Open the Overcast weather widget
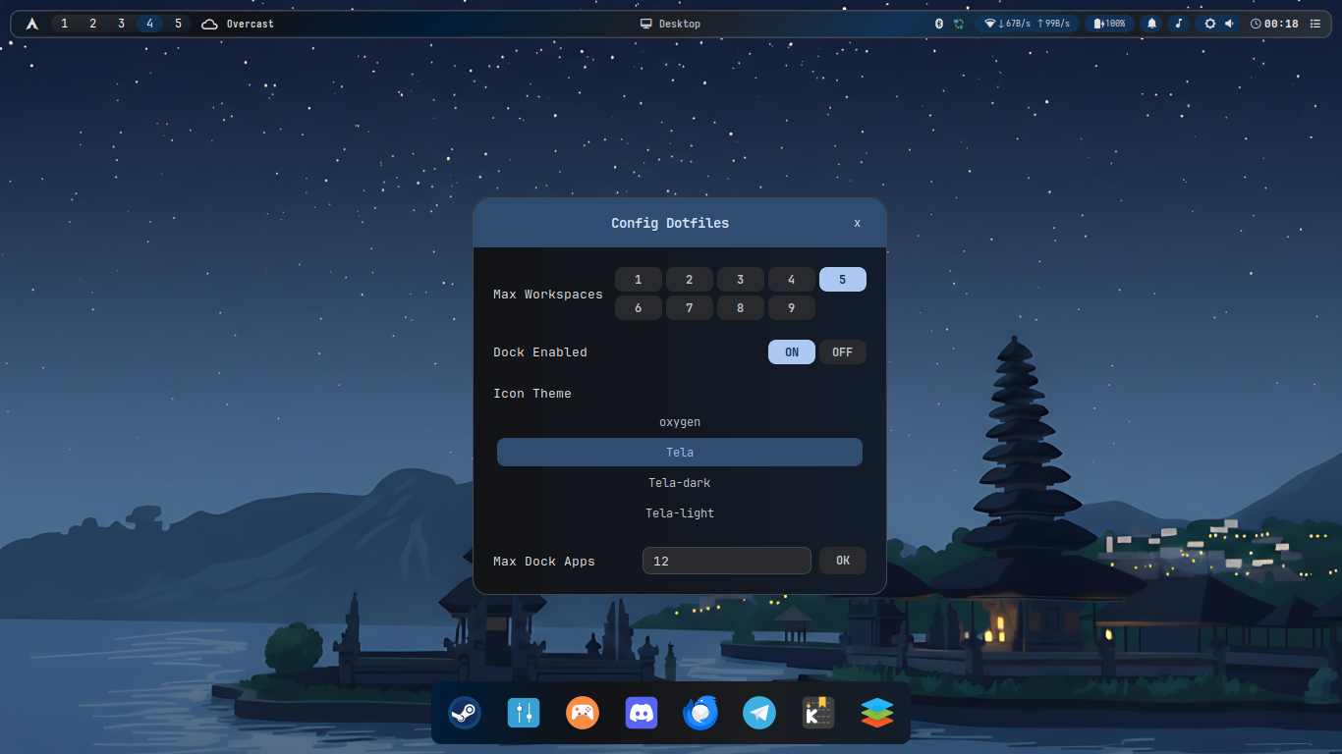Viewport: 1342px width, 754px height. pyautogui.click(x=238, y=24)
